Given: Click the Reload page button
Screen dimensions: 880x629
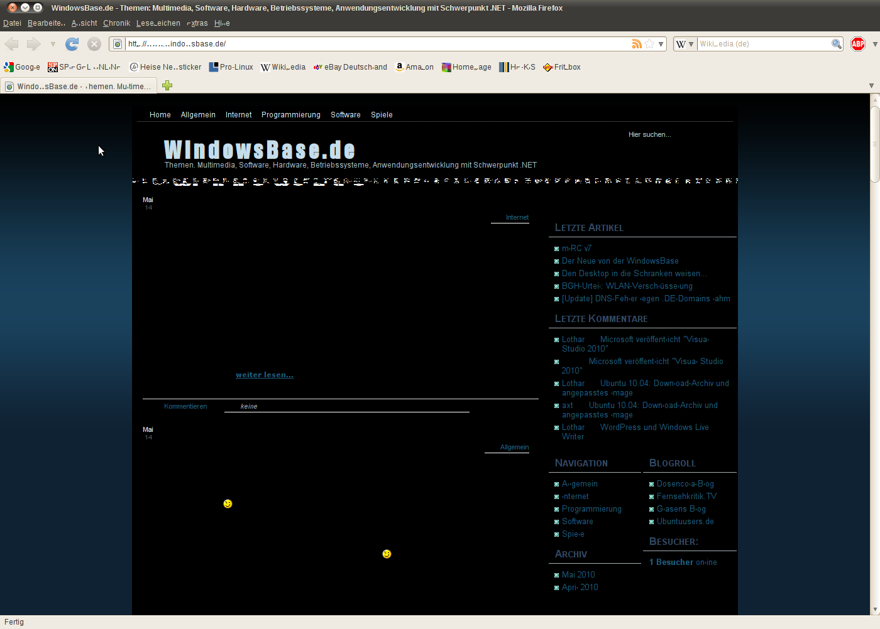Looking at the screenshot, I should (72, 44).
